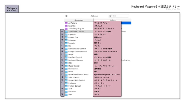The image size is (185, 104).
Task: Click the Application Control folder icon
Action: click(66, 31)
